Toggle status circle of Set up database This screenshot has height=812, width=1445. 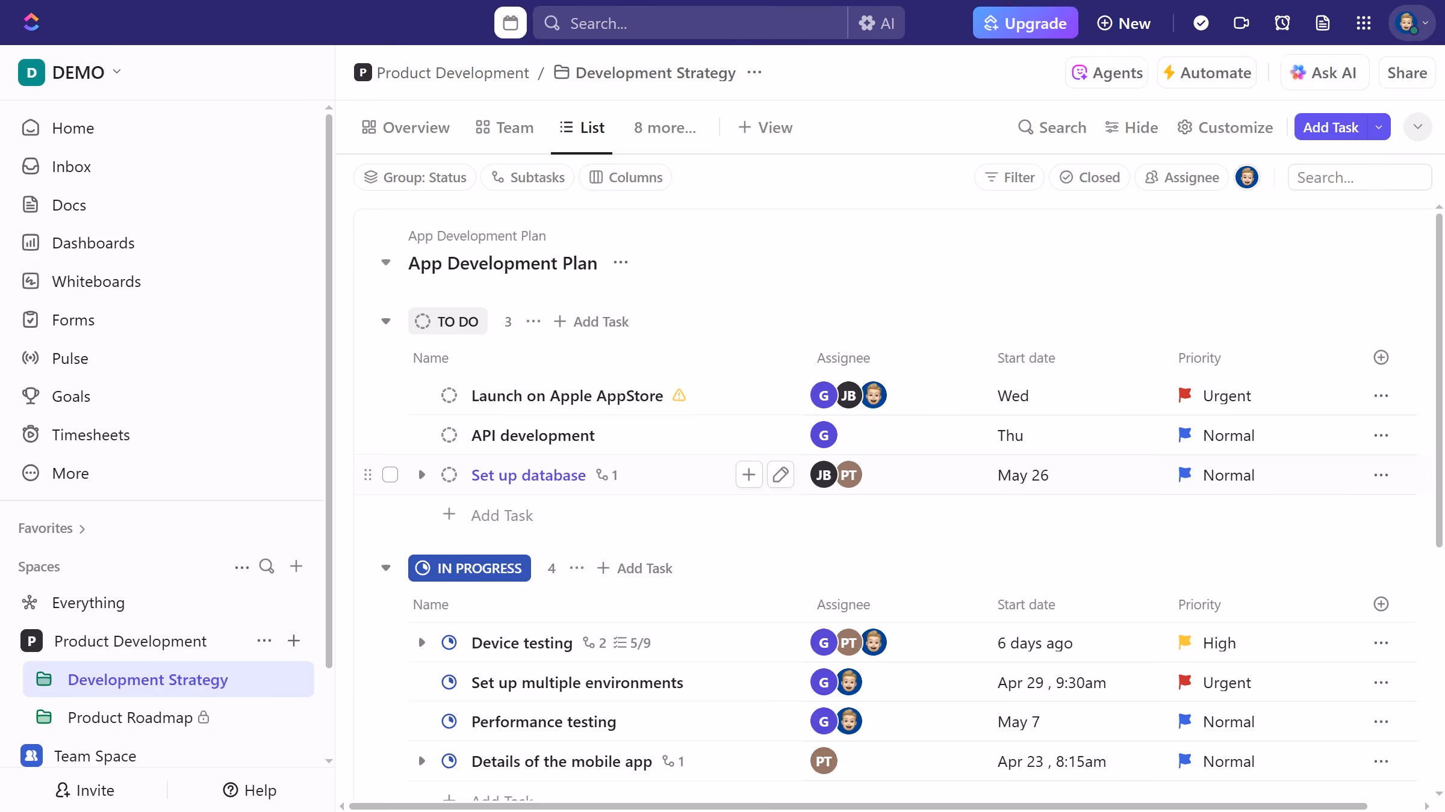[x=449, y=475]
